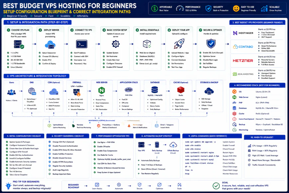Click the PHP logo in Application Stack
Screen dimensions: 289x193
[129, 90]
